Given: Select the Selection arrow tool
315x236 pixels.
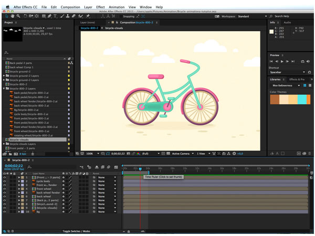Looking at the screenshot, I should coord(7,16).
